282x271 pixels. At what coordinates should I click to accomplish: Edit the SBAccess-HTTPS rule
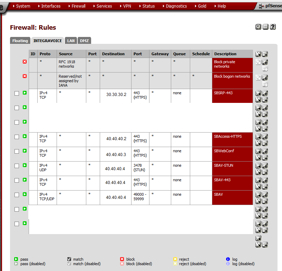265,136
